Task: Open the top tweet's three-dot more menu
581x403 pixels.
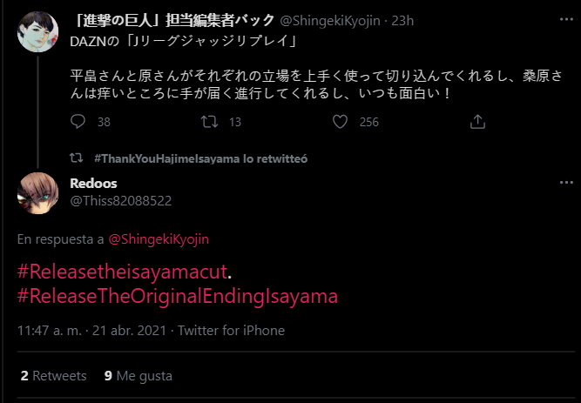Action: (567, 19)
